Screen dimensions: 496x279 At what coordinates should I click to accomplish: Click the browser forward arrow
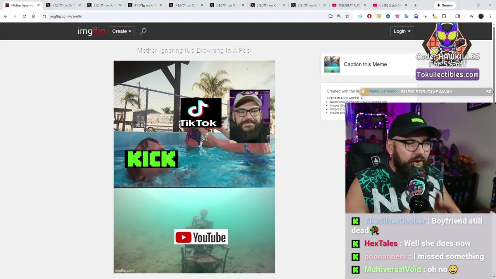click(15, 16)
